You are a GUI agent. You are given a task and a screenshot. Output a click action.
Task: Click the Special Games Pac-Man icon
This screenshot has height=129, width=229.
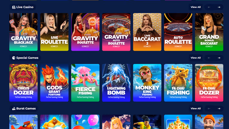(x=14, y=58)
